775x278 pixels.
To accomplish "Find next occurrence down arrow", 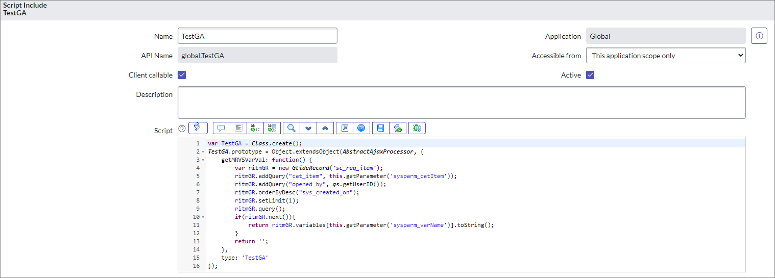I will (x=308, y=128).
